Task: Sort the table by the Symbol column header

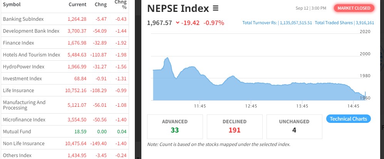Action: [x=12, y=5]
